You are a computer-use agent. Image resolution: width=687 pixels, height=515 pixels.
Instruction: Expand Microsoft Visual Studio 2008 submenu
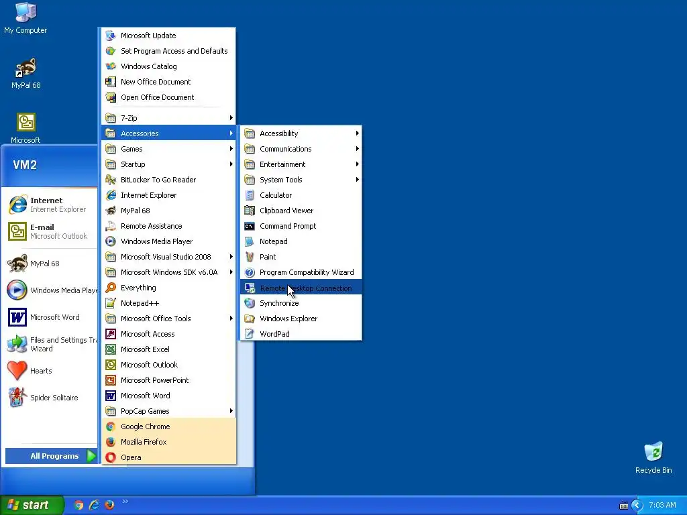click(x=168, y=257)
